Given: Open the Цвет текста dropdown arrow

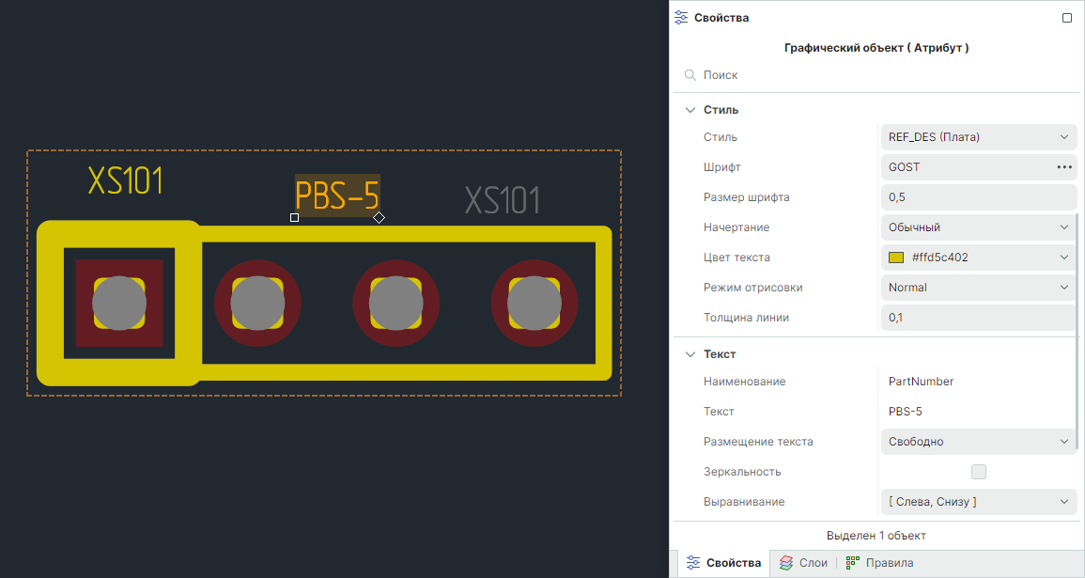Looking at the screenshot, I should (x=1064, y=258).
